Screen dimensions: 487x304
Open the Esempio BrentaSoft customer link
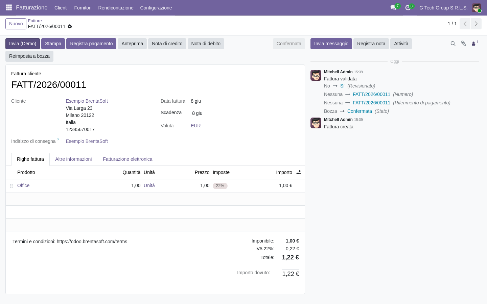coord(87,101)
